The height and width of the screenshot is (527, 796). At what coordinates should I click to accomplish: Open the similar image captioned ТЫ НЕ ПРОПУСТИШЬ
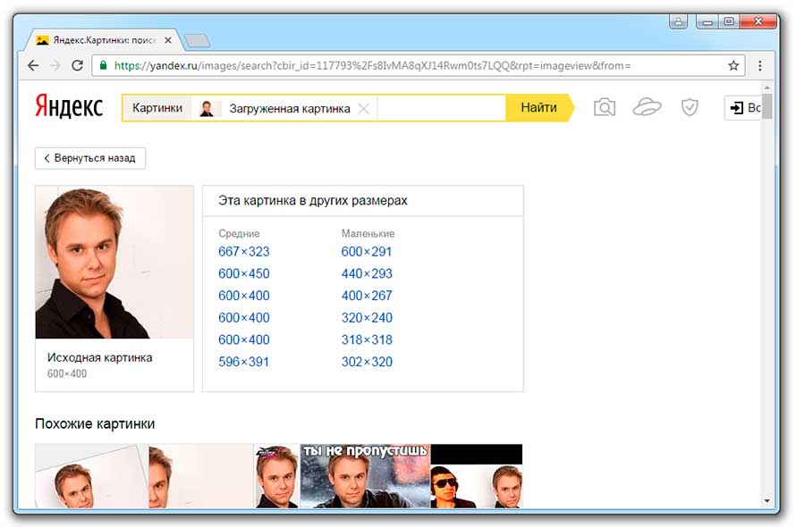(365, 476)
